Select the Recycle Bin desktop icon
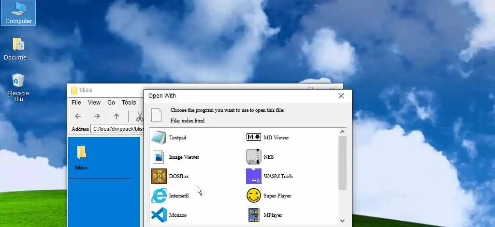This screenshot has width=495, height=227. (18, 81)
